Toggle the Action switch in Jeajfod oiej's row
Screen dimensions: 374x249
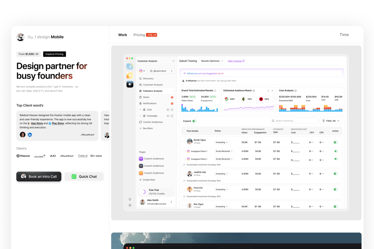[x=336, y=174]
